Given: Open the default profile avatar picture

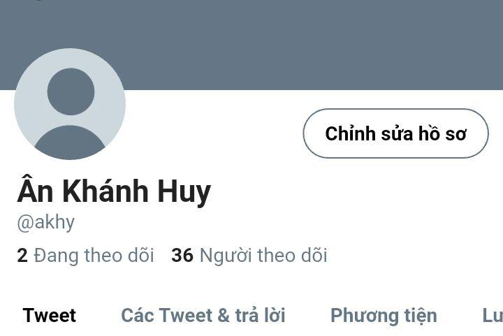Looking at the screenshot, I should coord(70,104).
